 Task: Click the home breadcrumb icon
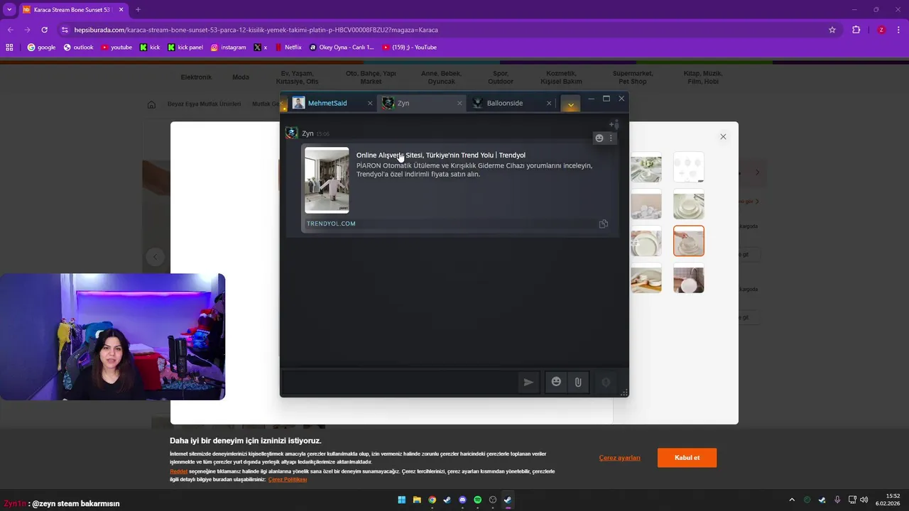click(151, 104)
